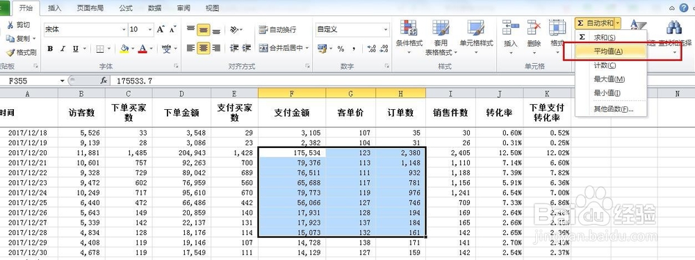695x260 pixels.
Task: Toggle Wrap Text (自动换行)
Action: pyautogui.click(x=277, y=30)
